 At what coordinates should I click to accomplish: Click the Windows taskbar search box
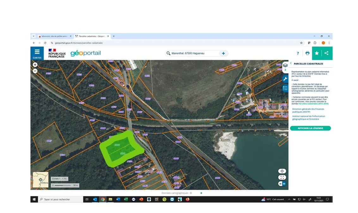coord(60,199)
